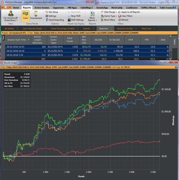The height and width of the screenshot is (180, 179).
Task: Open the application menu button
Action: 6,7
